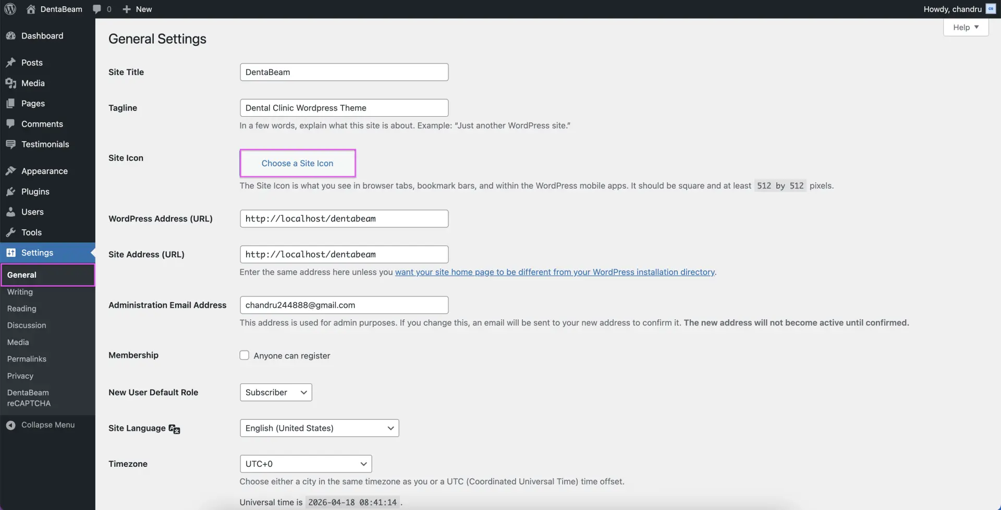This screenshot has width=1001, height=510.
Task: Click the Administration Email Address field
Action: click(x=344, y=305)
